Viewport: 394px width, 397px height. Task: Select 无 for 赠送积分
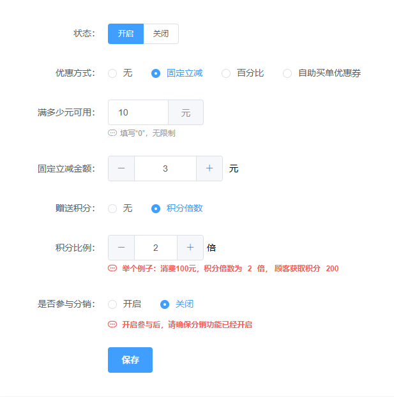tap(112, 209)
